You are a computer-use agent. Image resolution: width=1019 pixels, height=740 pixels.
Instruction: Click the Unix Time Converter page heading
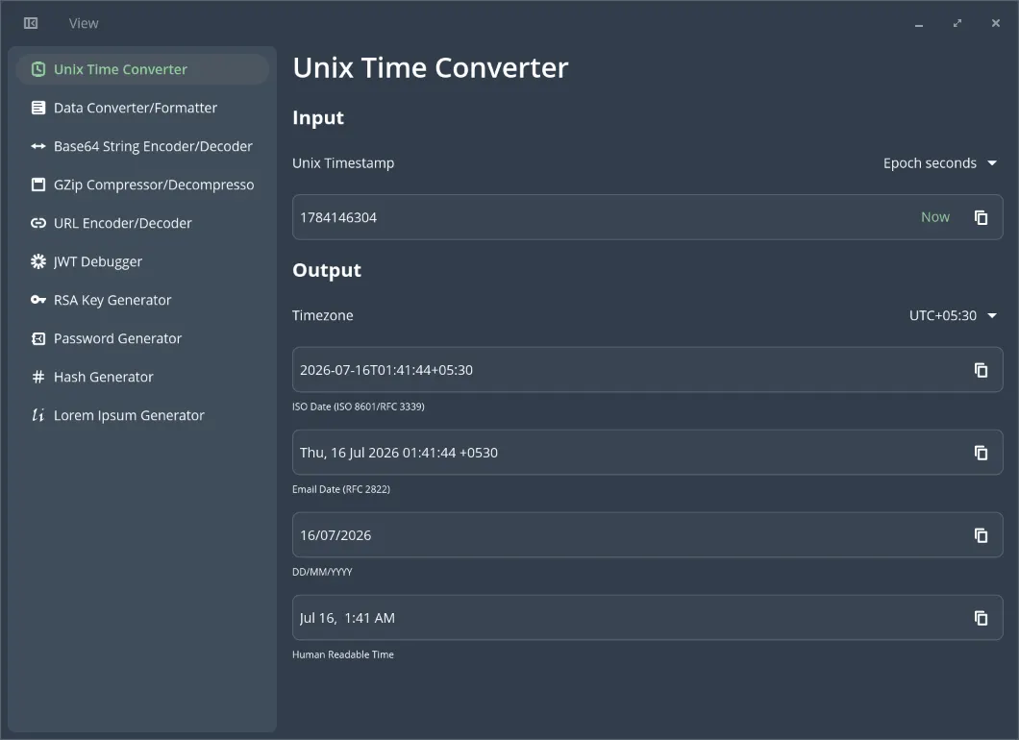431,67
